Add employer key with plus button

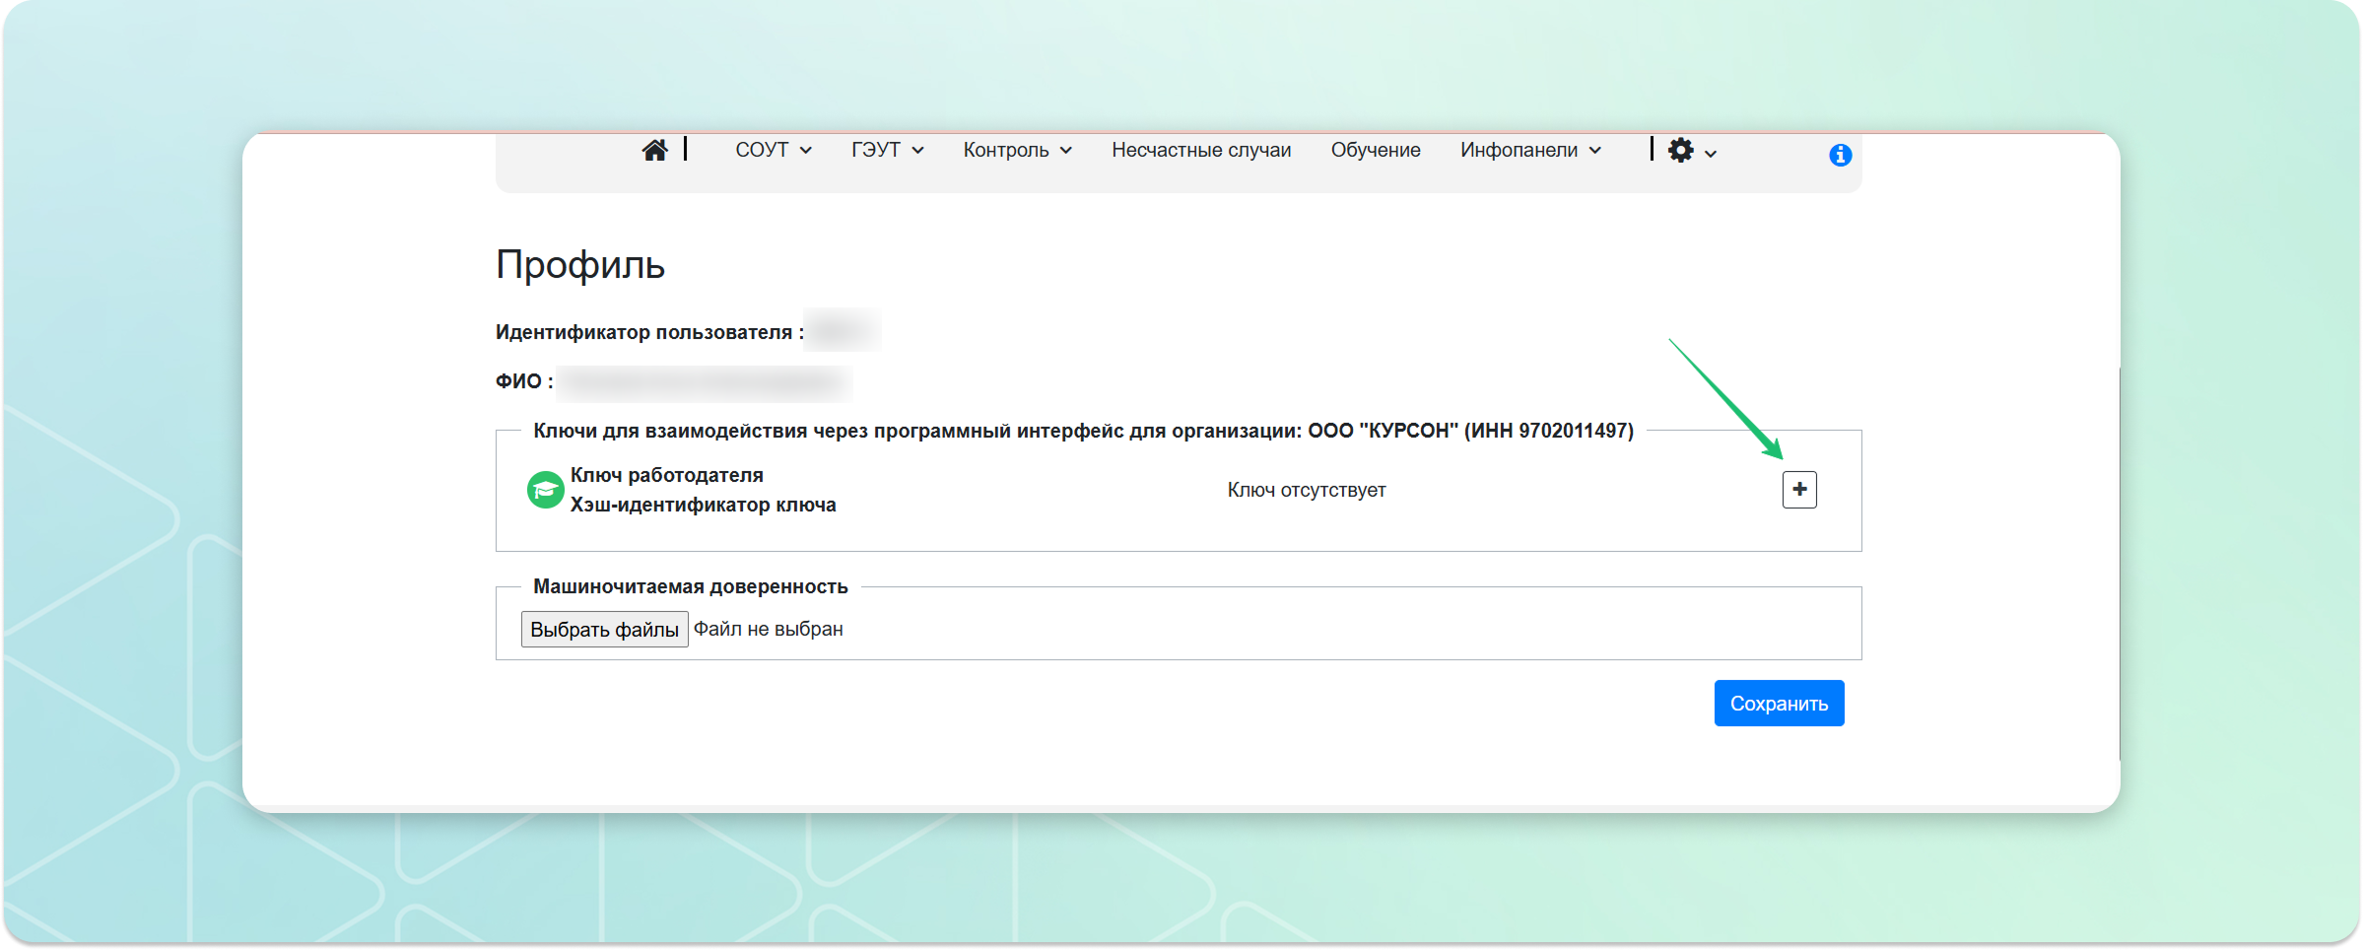pyautogui.click(x=1799, y=490)
